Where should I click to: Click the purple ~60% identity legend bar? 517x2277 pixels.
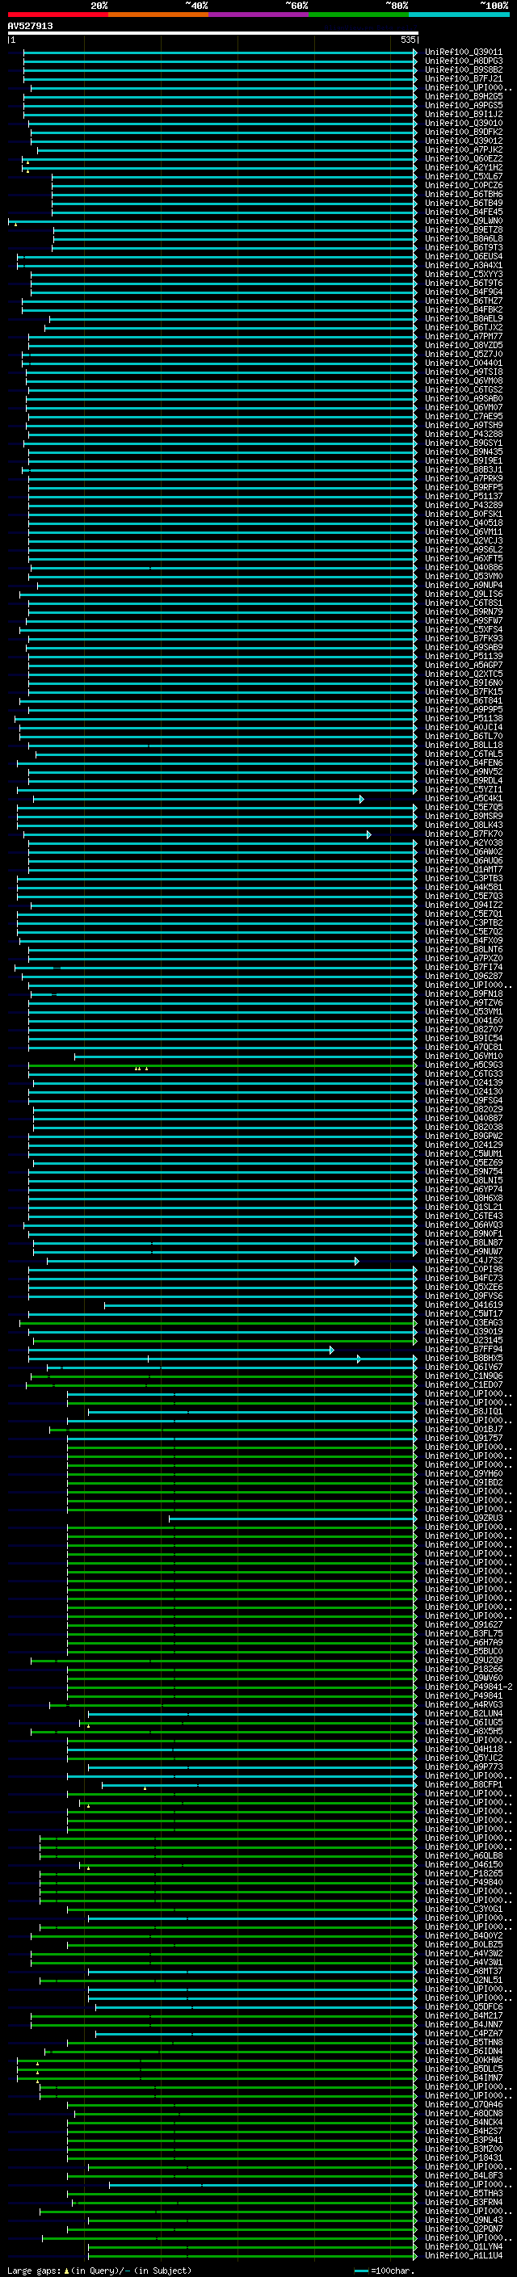(259, 15)
